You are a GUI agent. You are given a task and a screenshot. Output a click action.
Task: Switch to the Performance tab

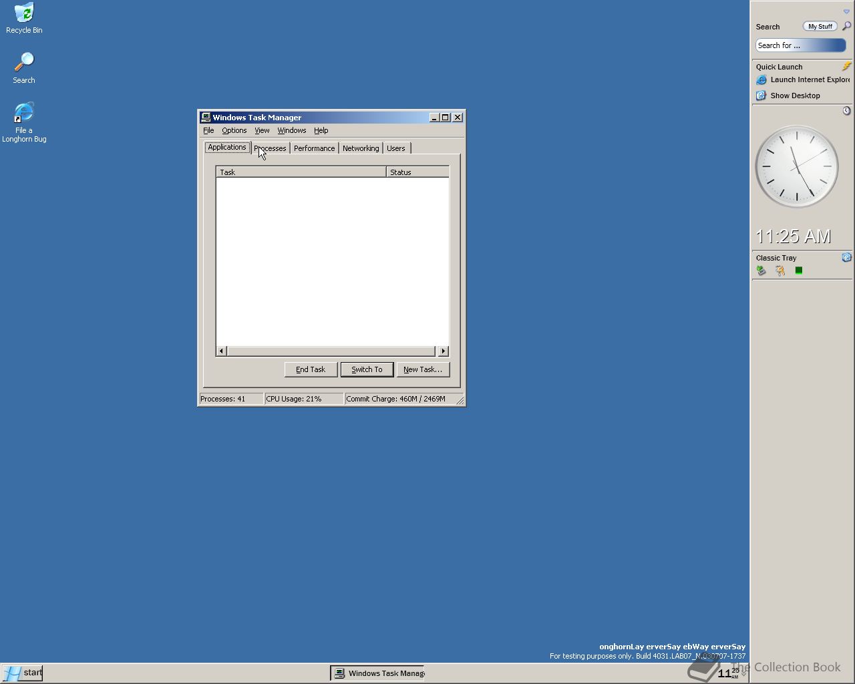click(x=315, y=148)
